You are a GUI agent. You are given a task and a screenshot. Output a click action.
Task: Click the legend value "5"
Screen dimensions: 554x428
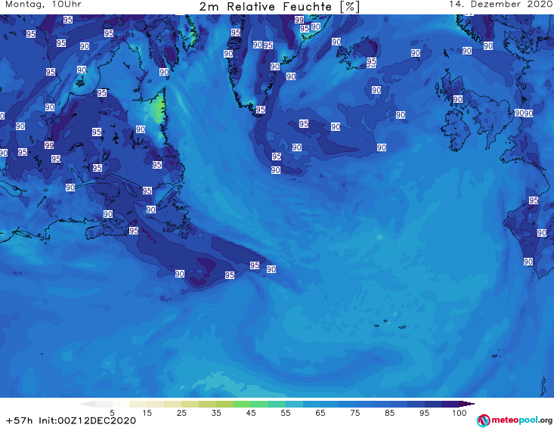tap(112, 413)
